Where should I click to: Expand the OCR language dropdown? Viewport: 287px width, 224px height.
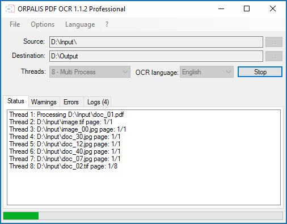(x=206, y=72)
